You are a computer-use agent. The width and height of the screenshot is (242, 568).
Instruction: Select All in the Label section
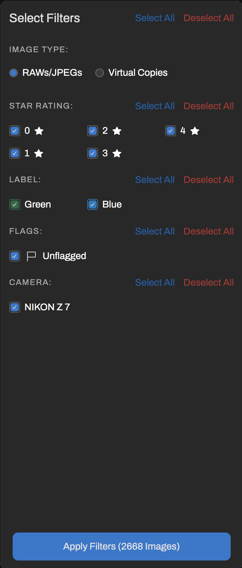155,180
